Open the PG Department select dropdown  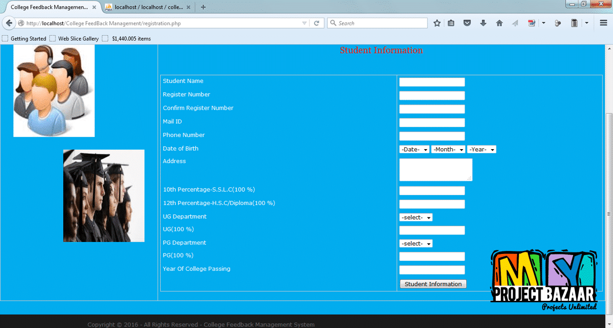(x=416, y=244)
